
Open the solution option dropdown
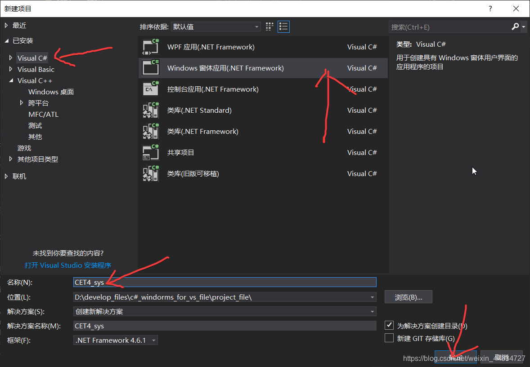pyautogui.click(x=225, y=311)
